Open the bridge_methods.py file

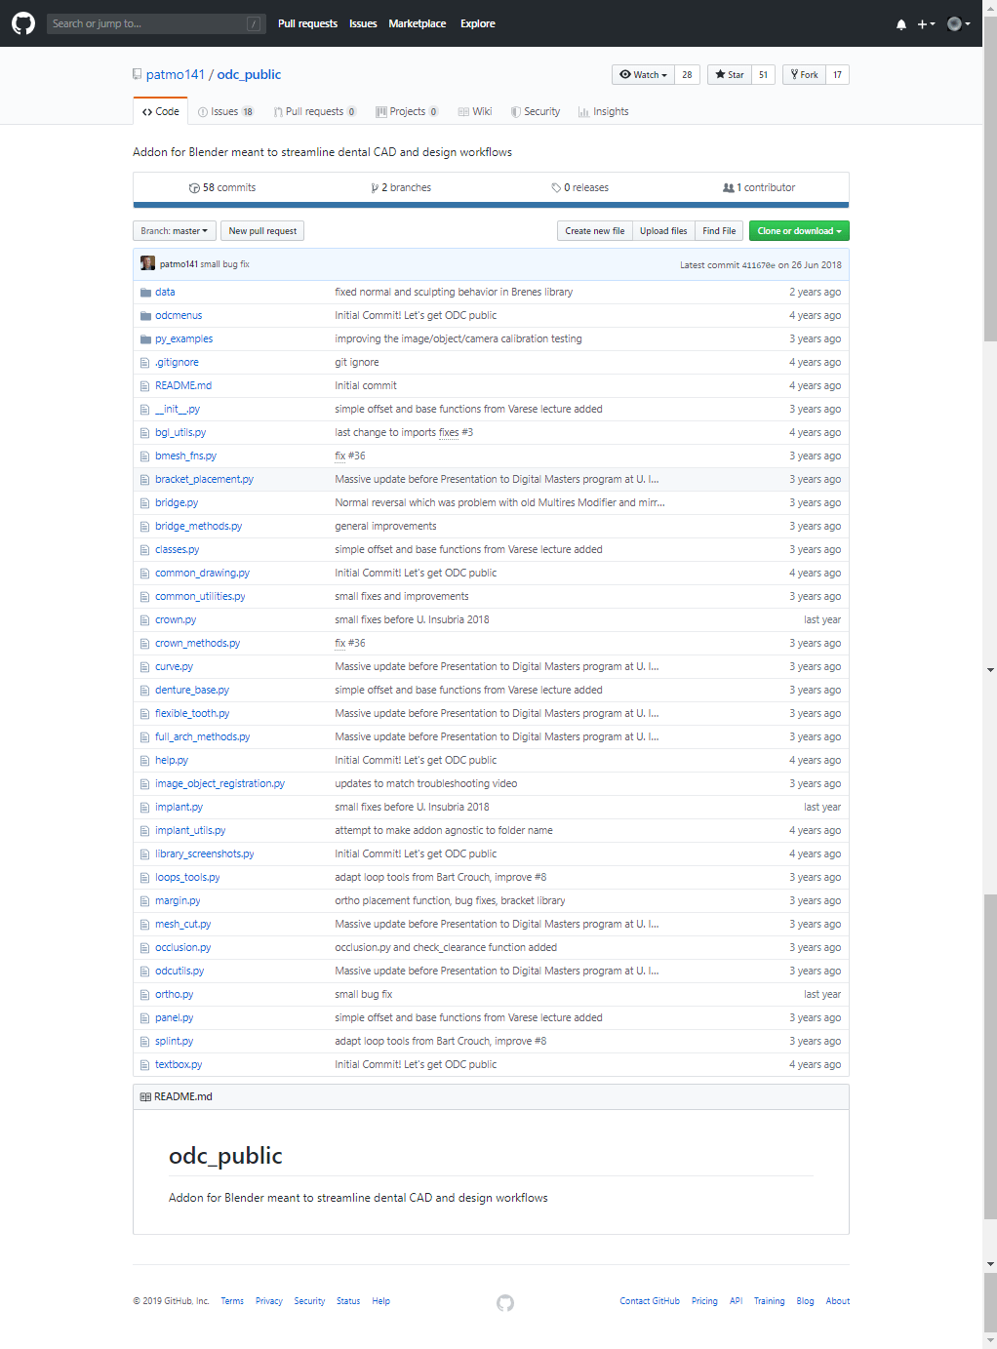tap(198, 526)
